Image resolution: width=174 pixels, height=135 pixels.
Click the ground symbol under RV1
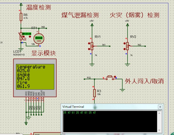coord(92,65)
